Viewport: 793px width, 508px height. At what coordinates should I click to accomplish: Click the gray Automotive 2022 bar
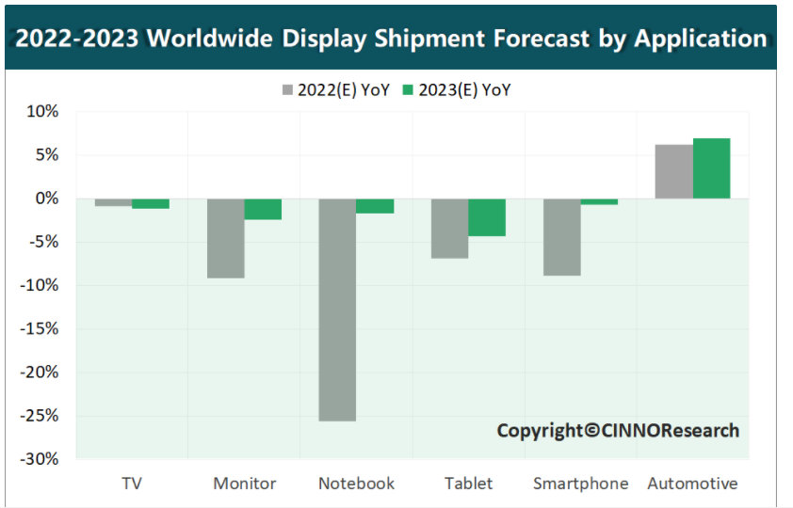673,171
